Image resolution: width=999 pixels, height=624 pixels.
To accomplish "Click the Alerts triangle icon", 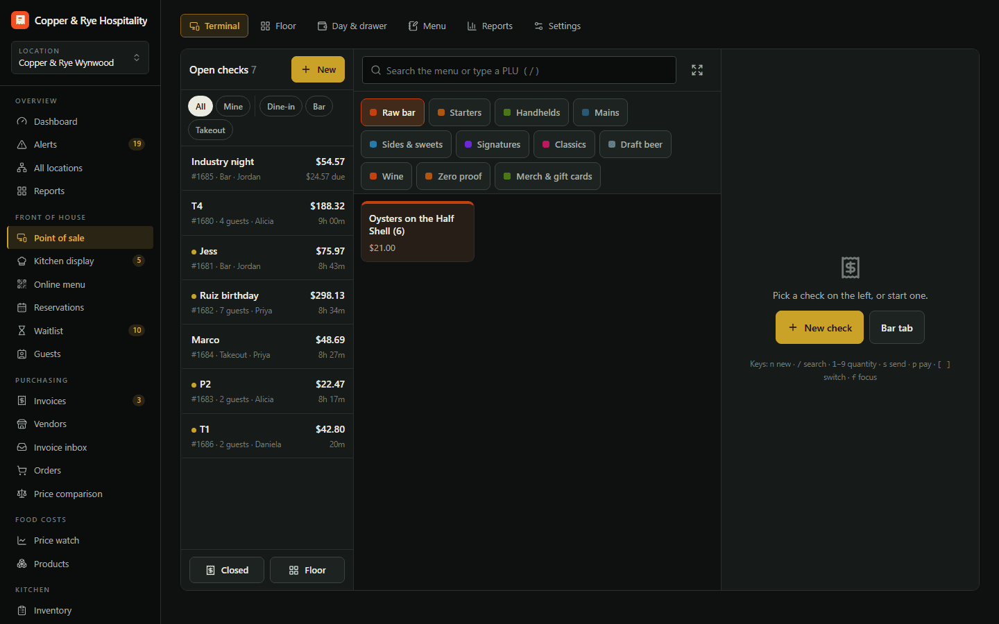I will pos(22,144).
